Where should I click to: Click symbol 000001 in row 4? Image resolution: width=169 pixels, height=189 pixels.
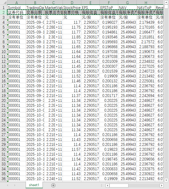coord(17,22)
